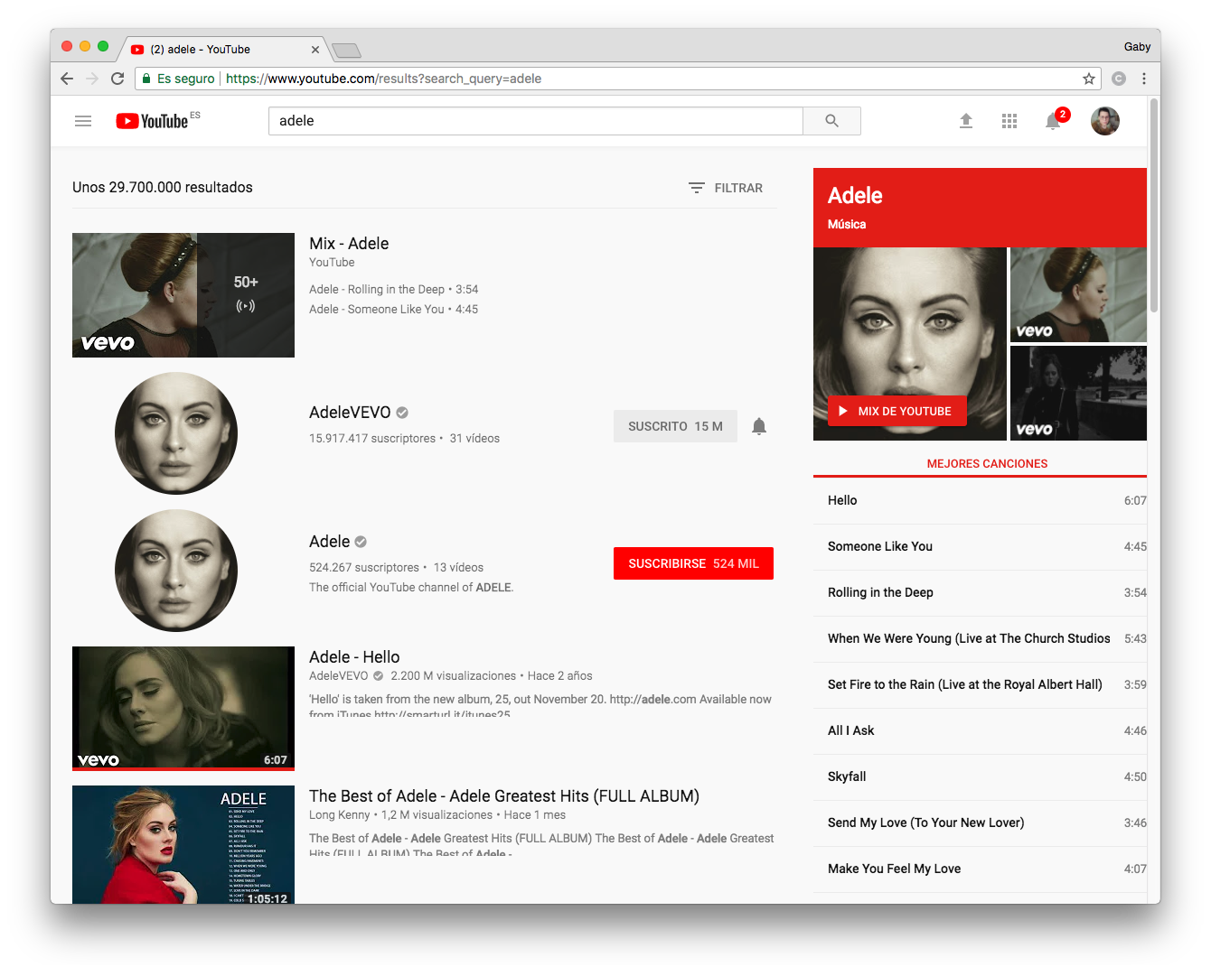This screenshot has height=976, width=1211.
Task: Go back with browser back arrow
Action: (x=67, y=79)
